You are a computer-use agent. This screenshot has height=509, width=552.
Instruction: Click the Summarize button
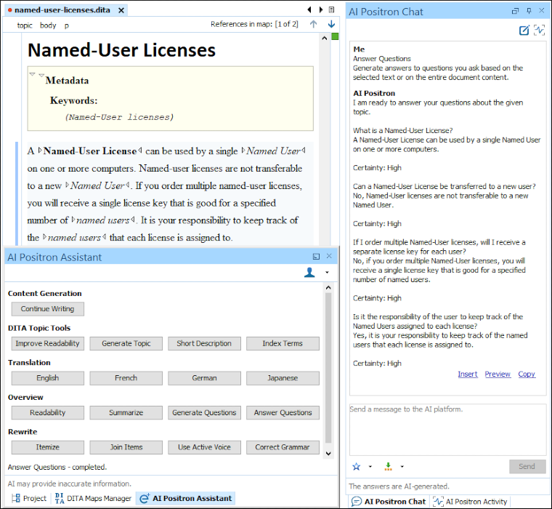pyautogui.click(x=126, y=412)
